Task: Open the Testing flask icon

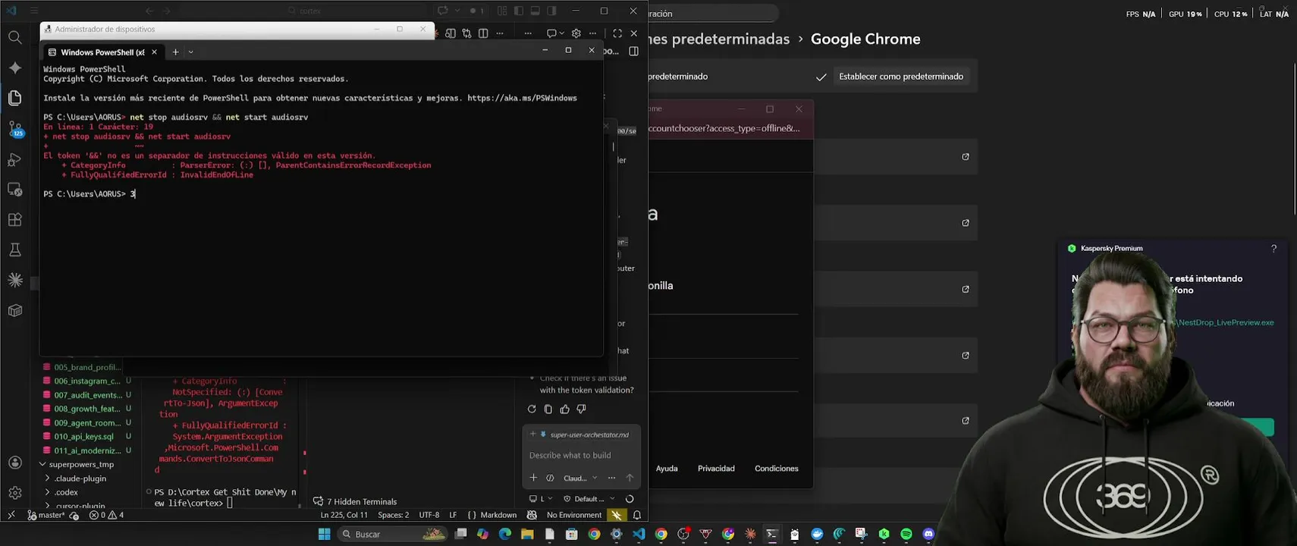Action: pos(15,250)
